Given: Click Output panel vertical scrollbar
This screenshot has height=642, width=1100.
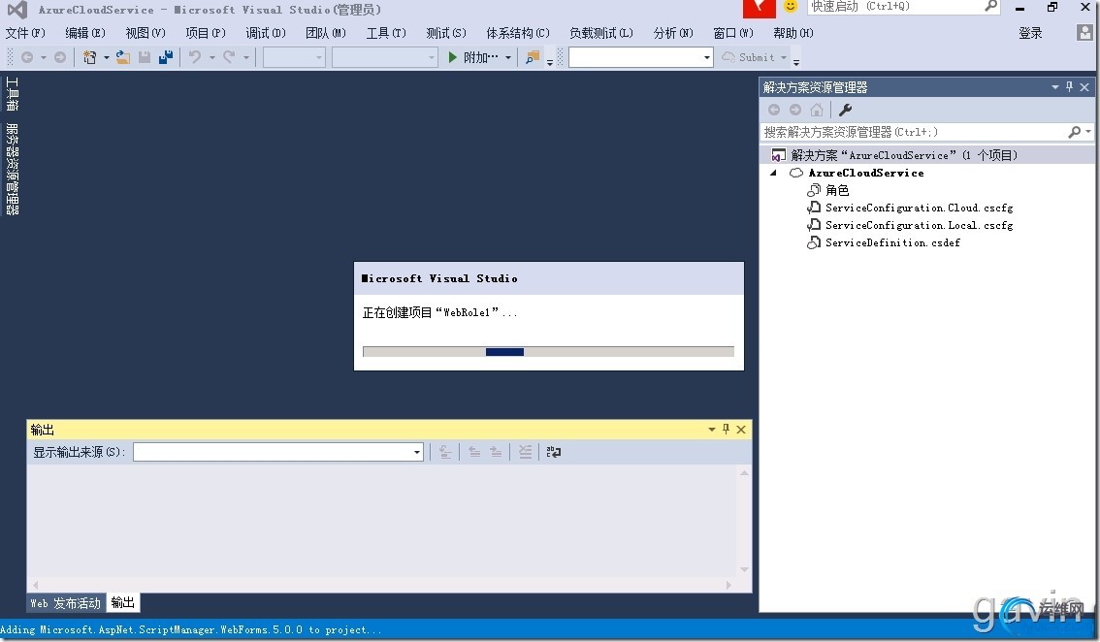Looking at the screenshot, I should click(x=744, y=522).
